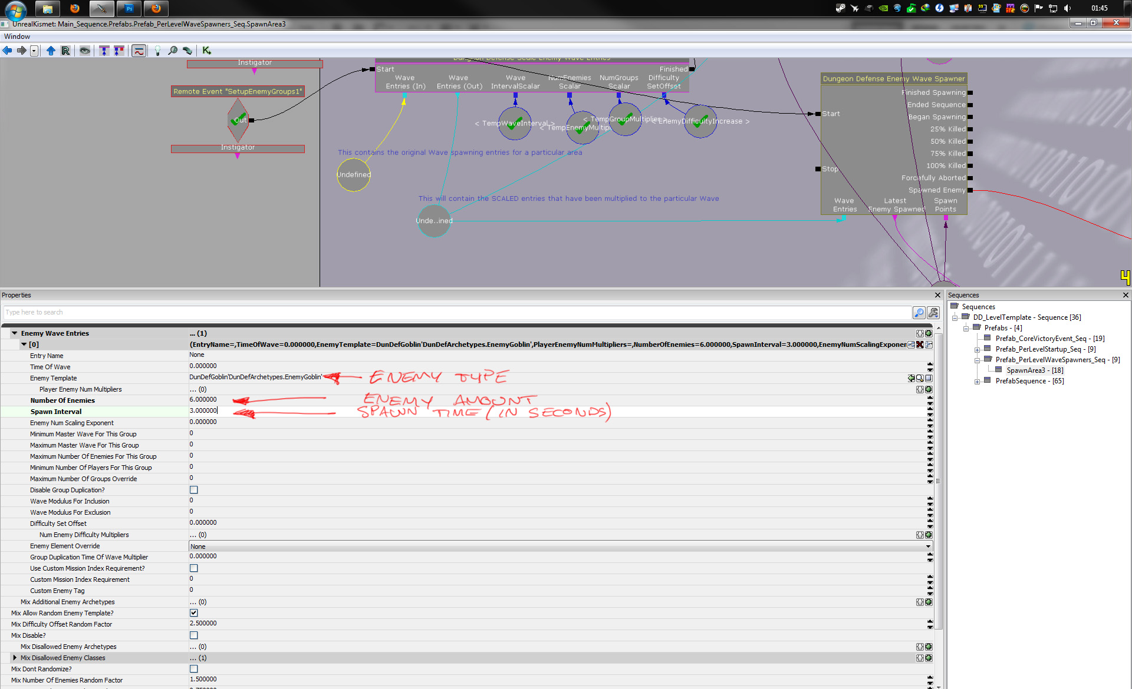Go forward with the gray right arrow
The width and height of the screenshot is (1132, 689).
pos(22,51)
